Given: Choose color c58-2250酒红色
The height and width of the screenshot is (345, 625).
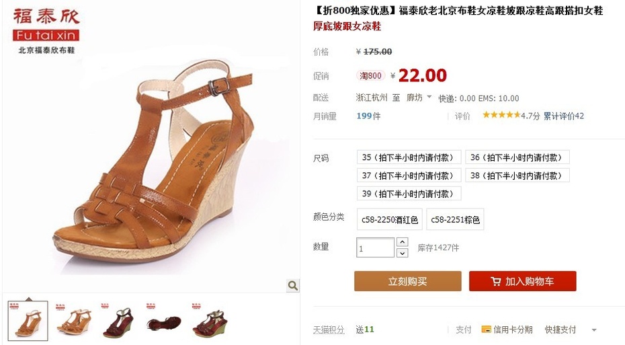Looking at the screenshot, I should [x=389, y=219].
